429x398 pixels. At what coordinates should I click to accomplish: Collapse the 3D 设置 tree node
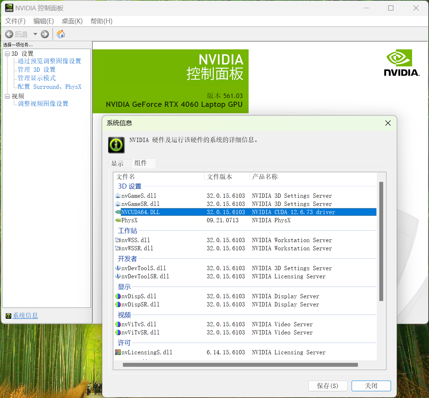click(x=7, y=54)
